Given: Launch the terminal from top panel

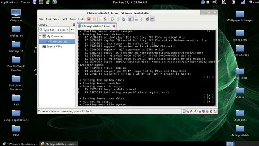Looking at the screenshot, I should [41, 2].
